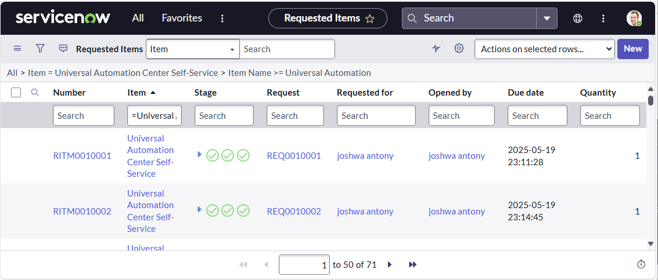
Task: Open Requested for joshwa antony in REQ0010001 row
Action: 365,156
